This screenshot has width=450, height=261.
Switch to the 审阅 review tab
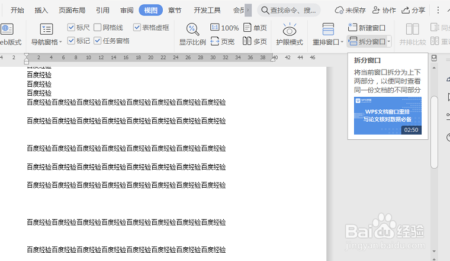coord(127,10)
